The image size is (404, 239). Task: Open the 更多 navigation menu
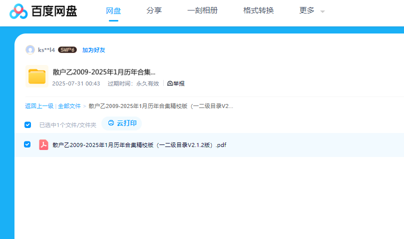(307, 10)
